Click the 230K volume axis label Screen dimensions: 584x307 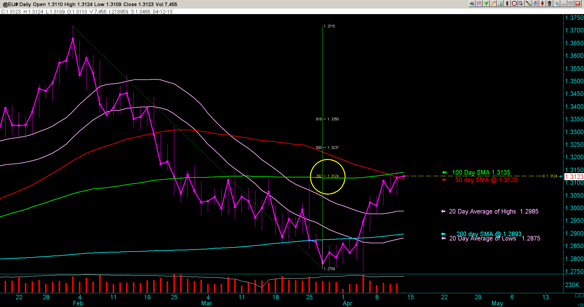click(x=572, y=285)
